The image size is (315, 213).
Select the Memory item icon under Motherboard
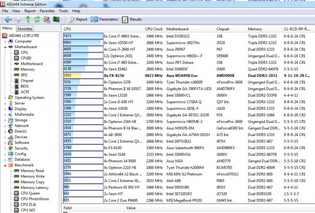[17, 69]
